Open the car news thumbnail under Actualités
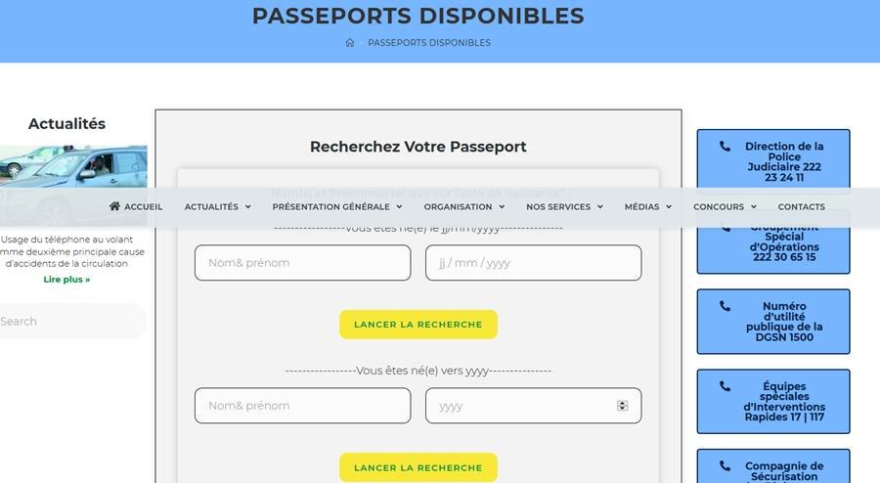The image size is (880, 483). point(73,181)
